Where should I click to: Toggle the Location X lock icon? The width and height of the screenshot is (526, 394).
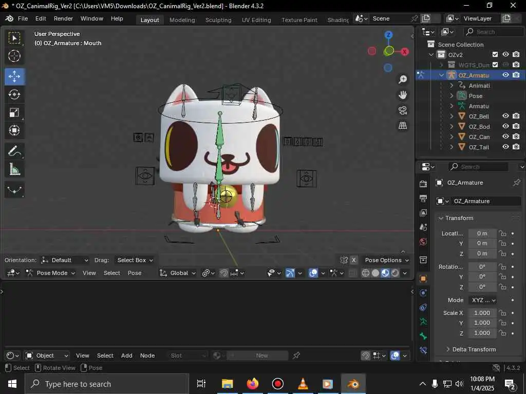pos(502,233)
